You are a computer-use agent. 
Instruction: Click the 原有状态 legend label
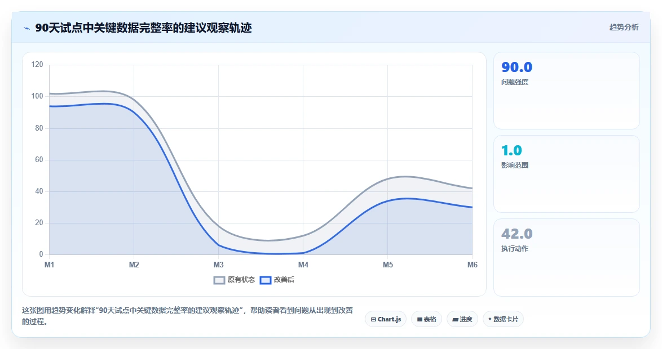pos(241,280)
